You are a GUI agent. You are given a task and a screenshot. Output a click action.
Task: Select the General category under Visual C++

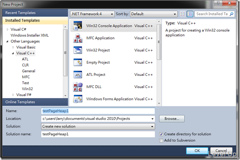coord(29,71)
